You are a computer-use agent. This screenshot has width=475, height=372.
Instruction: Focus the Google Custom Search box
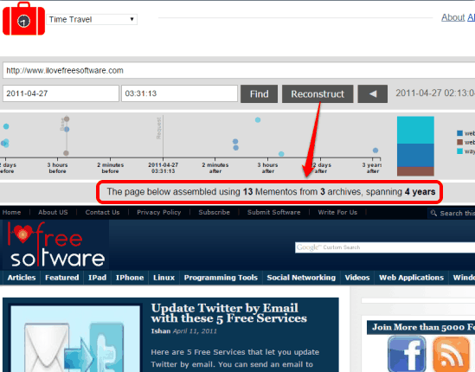click(x=385, y=247)
